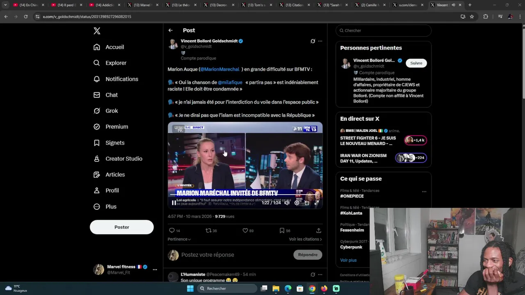Open Chat messages
Image resolution: width=525 pixels, height=295 pixels.
point(105,95)
